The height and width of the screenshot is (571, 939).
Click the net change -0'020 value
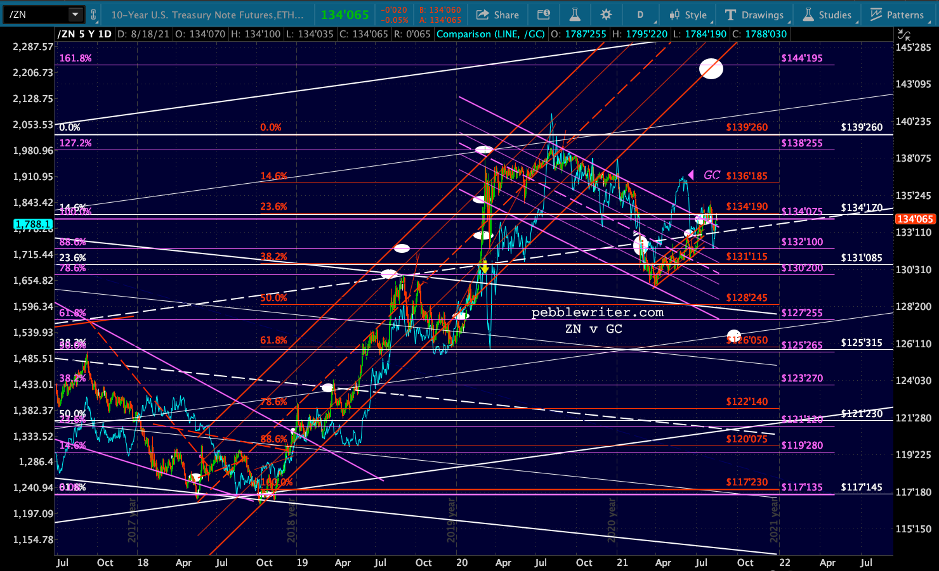(395, 10)
